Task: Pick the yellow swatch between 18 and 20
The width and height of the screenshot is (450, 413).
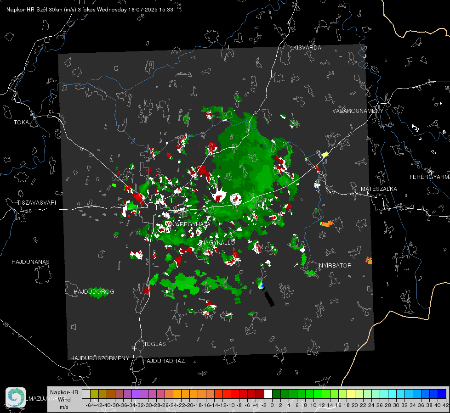Action: tap(351, 394)
